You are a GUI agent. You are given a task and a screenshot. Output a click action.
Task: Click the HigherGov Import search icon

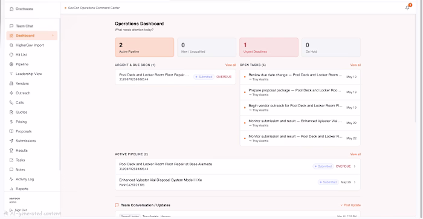(x=11, y=45)
